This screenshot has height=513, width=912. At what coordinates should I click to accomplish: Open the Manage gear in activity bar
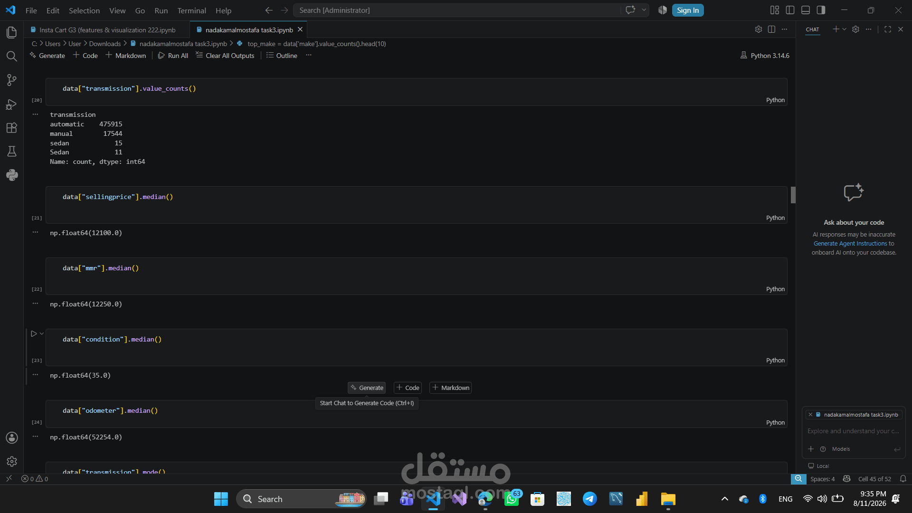click(x=12, y=461)
